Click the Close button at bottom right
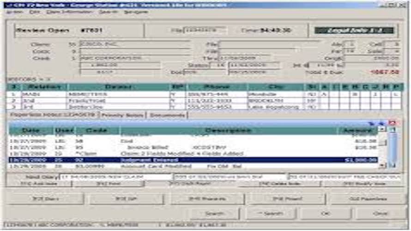The image size is (411, 231). point(380,213)
